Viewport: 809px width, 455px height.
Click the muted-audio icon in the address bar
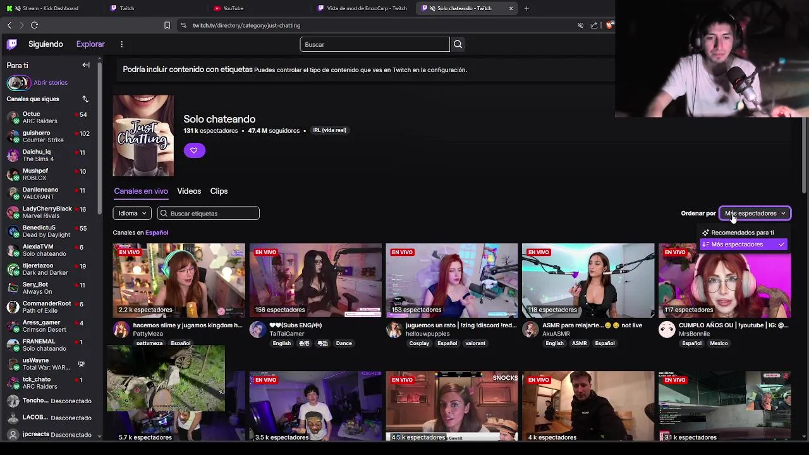tap(580, 25)
